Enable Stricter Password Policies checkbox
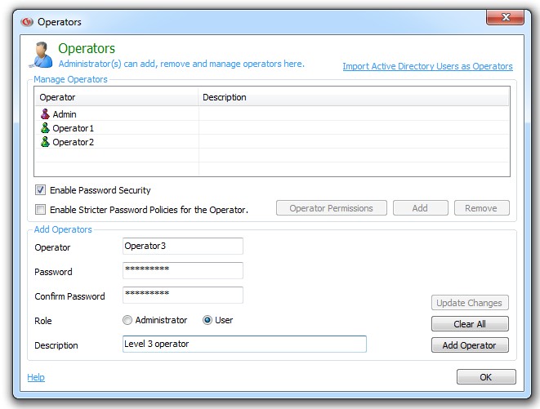 [x=41, y=210]
